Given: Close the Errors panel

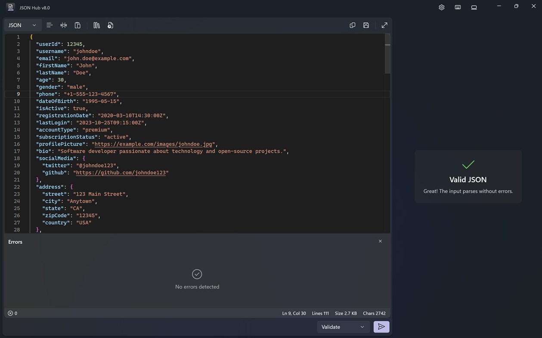Looking at the screenshot, I should click(x=380, y=241).
